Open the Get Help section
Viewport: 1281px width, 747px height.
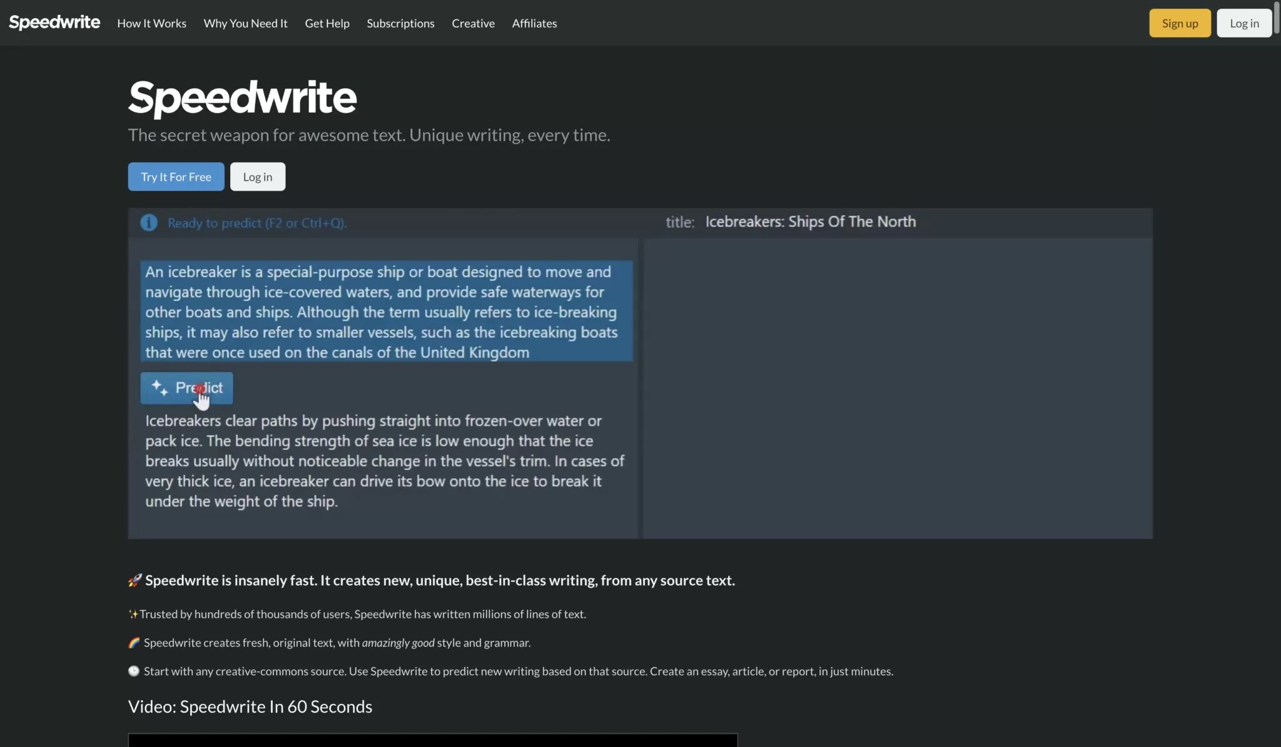click(327, 23)
